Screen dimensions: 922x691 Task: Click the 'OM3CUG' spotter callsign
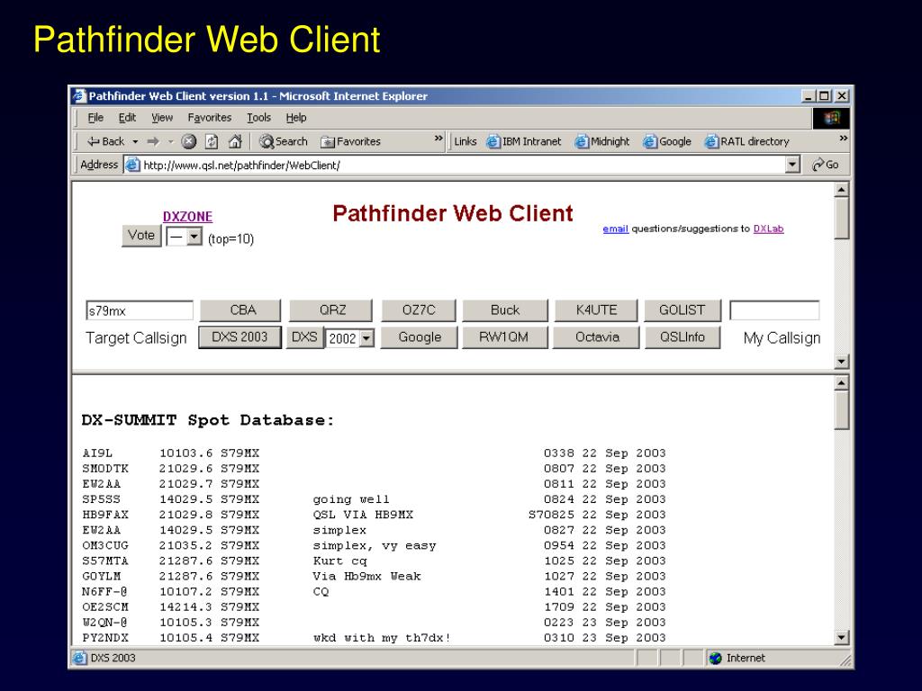coord(105,545)
